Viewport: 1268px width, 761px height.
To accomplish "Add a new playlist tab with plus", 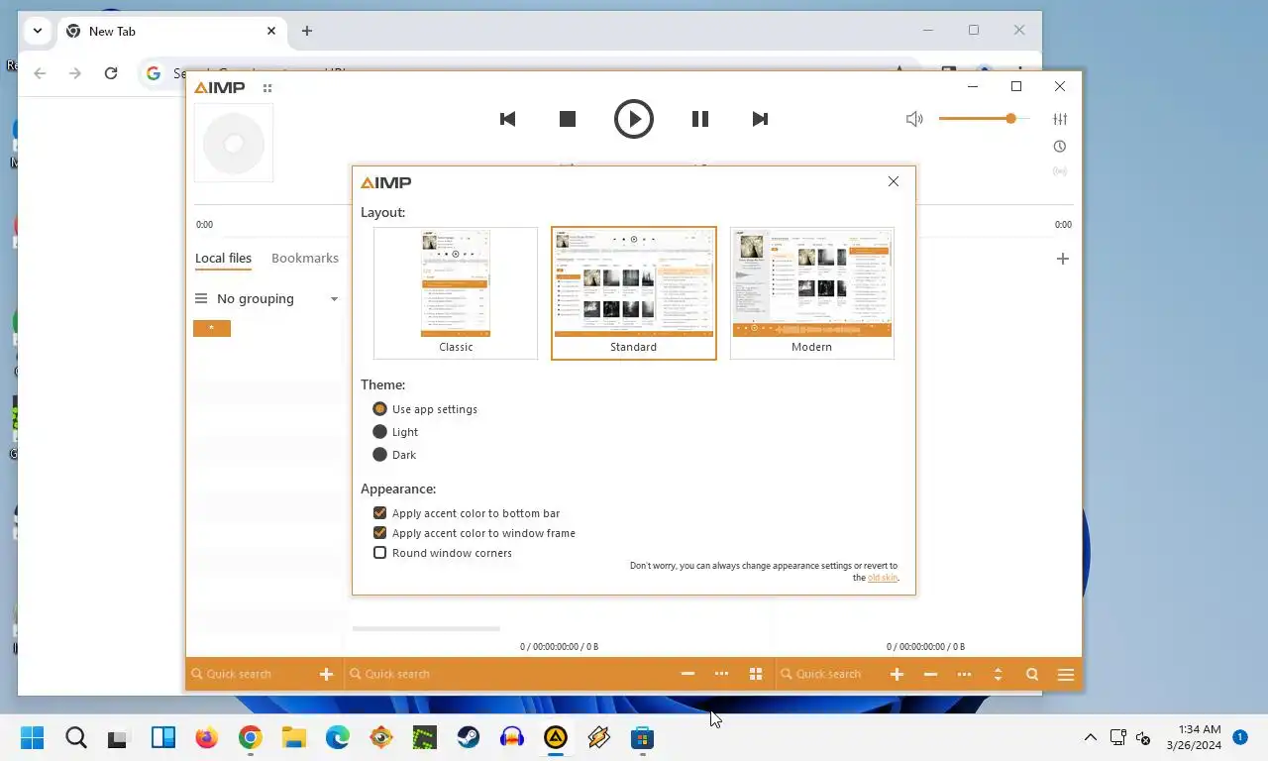I will (x=1063, y=259).
